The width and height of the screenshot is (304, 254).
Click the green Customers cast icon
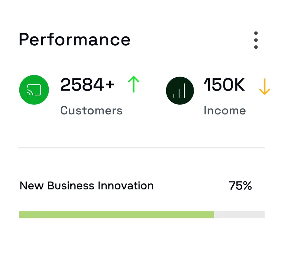point(34,90)
